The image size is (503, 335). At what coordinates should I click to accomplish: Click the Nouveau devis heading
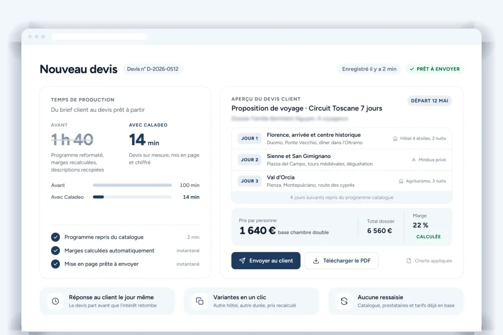coord(79,69)
